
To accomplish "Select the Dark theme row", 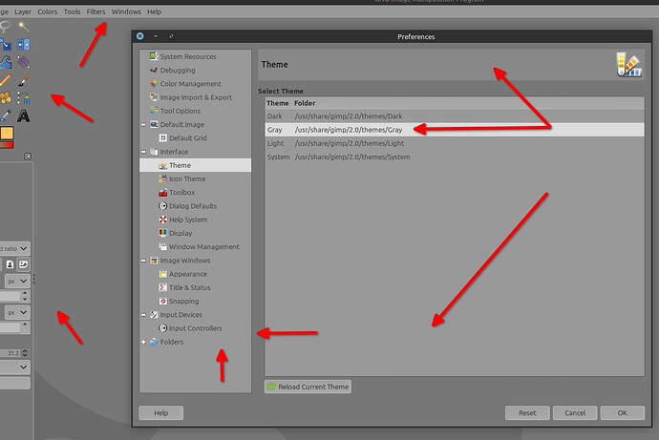I will click(455, 115).
